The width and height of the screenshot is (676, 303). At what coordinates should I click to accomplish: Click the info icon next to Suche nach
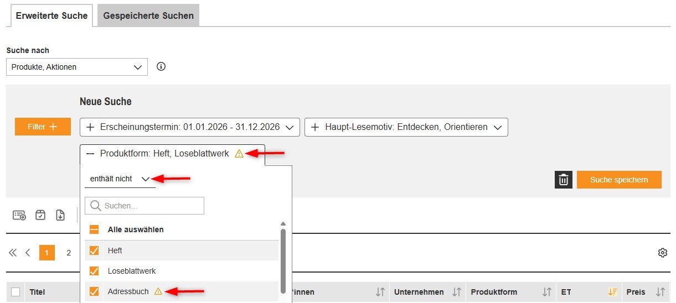point(161,67)
